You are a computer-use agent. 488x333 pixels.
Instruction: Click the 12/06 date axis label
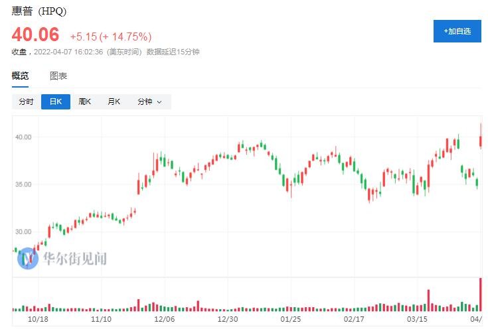tap(164, 319)
